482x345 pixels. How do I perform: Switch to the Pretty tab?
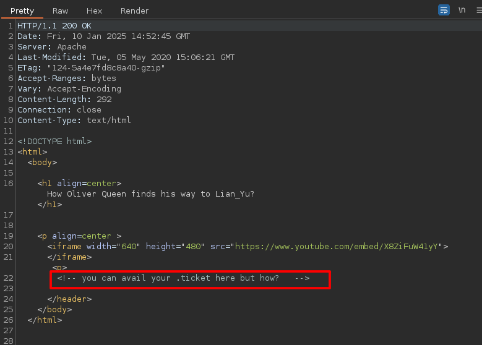22,11
